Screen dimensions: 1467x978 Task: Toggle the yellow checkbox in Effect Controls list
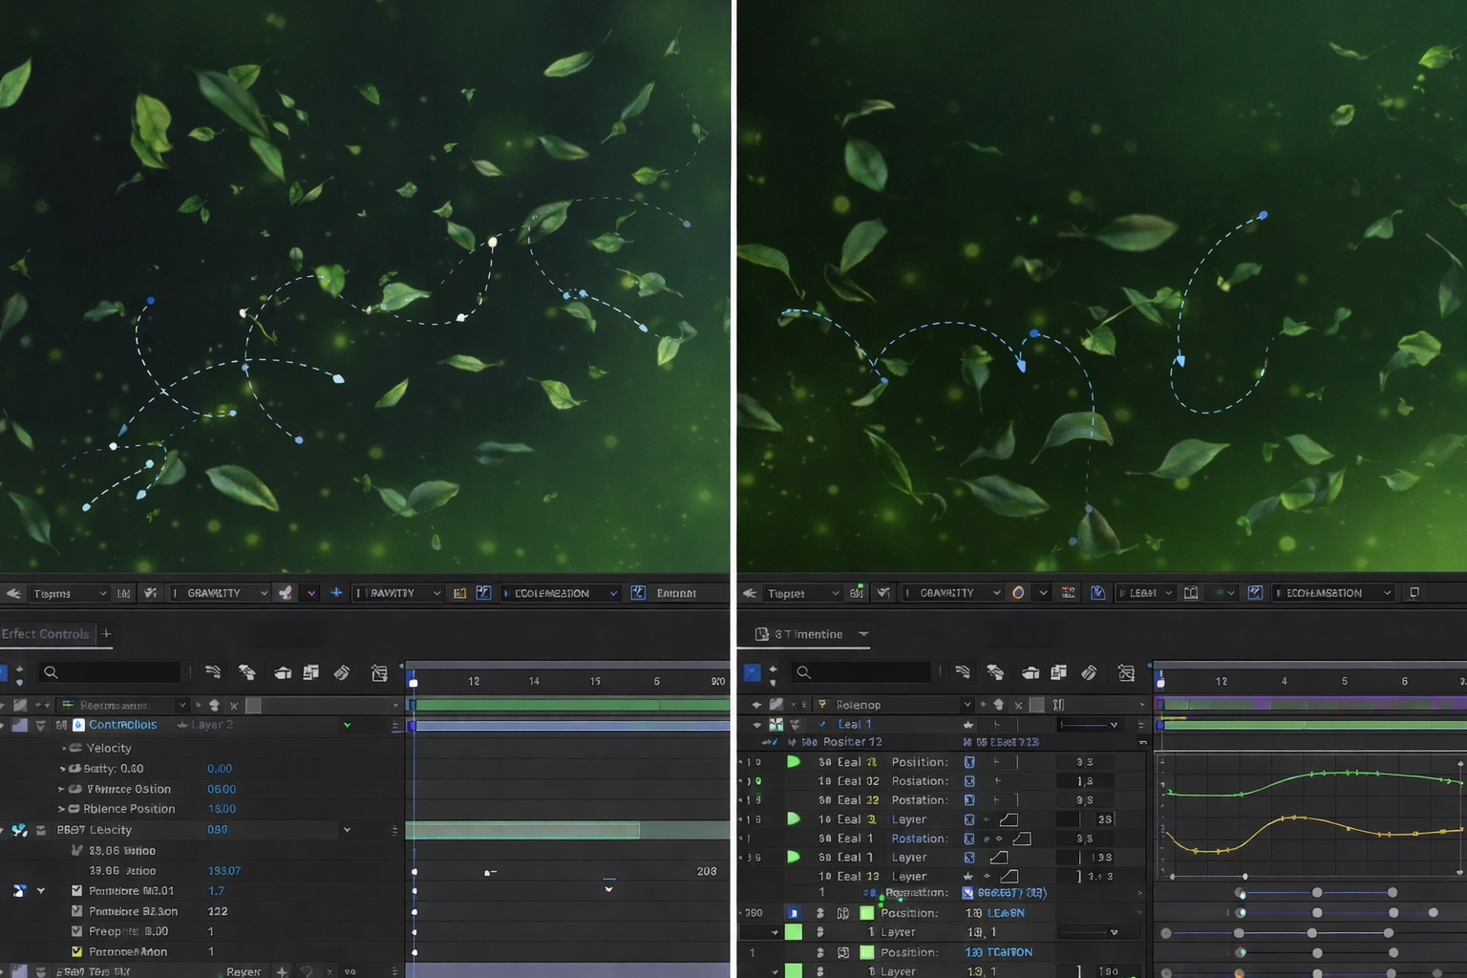(x=77, y=951)
